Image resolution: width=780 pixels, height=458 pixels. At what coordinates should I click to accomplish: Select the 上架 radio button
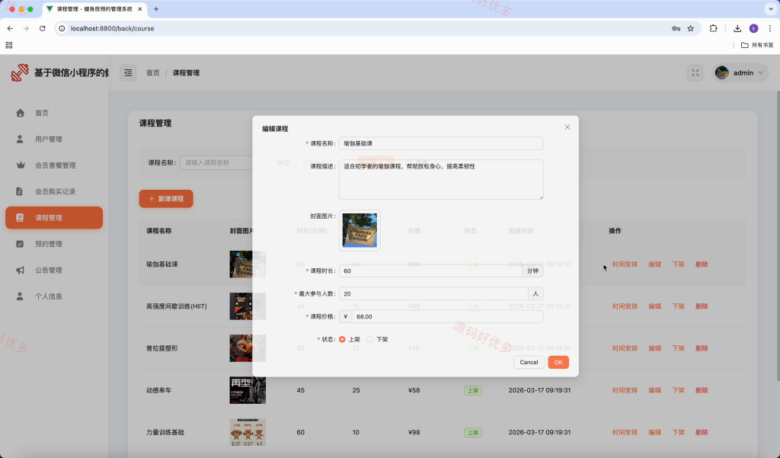coord(342,339)
